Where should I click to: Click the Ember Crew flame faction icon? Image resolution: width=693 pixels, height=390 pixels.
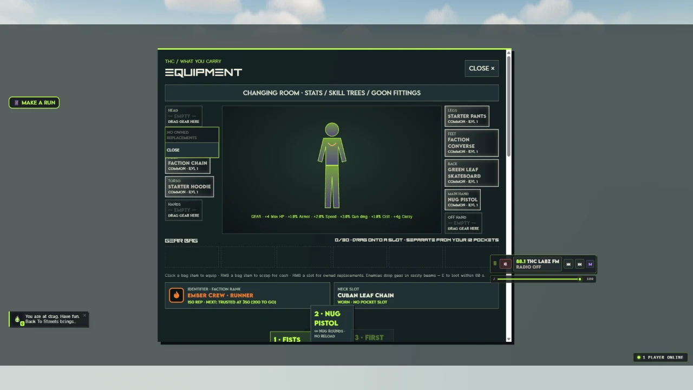coord(176,295)
